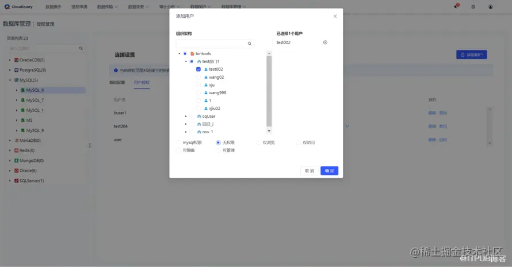Open the notification bell with red badge

(456, 6)
